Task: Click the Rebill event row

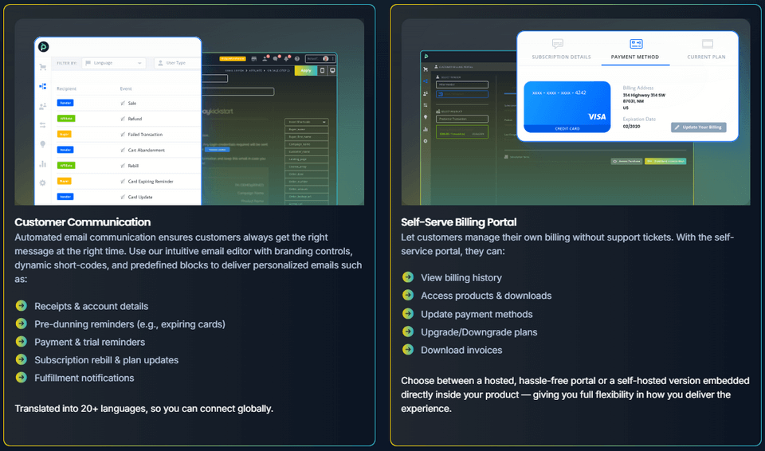Action: tap(127, 166)
